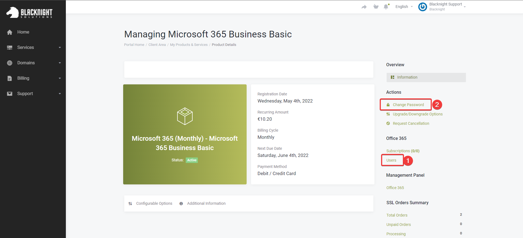This screenshot has height=238, width=523.
Task: Click the Active status badge
Action: pos(192,160)
